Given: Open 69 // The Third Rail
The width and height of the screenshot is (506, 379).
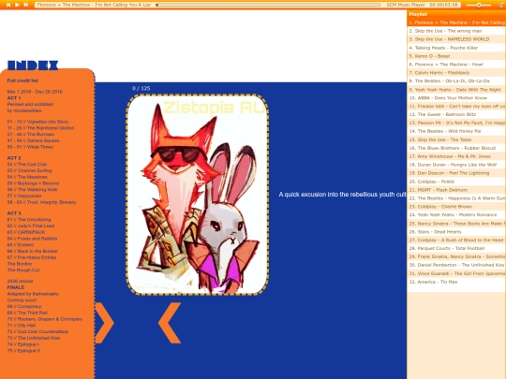Looking at the screenshot, I should coord(27,313).
